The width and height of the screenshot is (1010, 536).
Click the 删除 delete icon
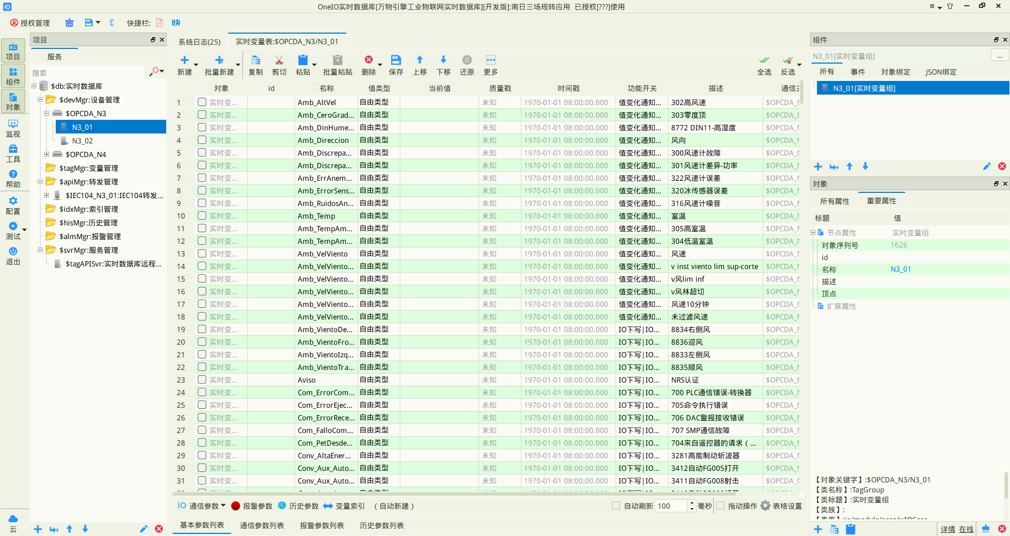[369, 60]
